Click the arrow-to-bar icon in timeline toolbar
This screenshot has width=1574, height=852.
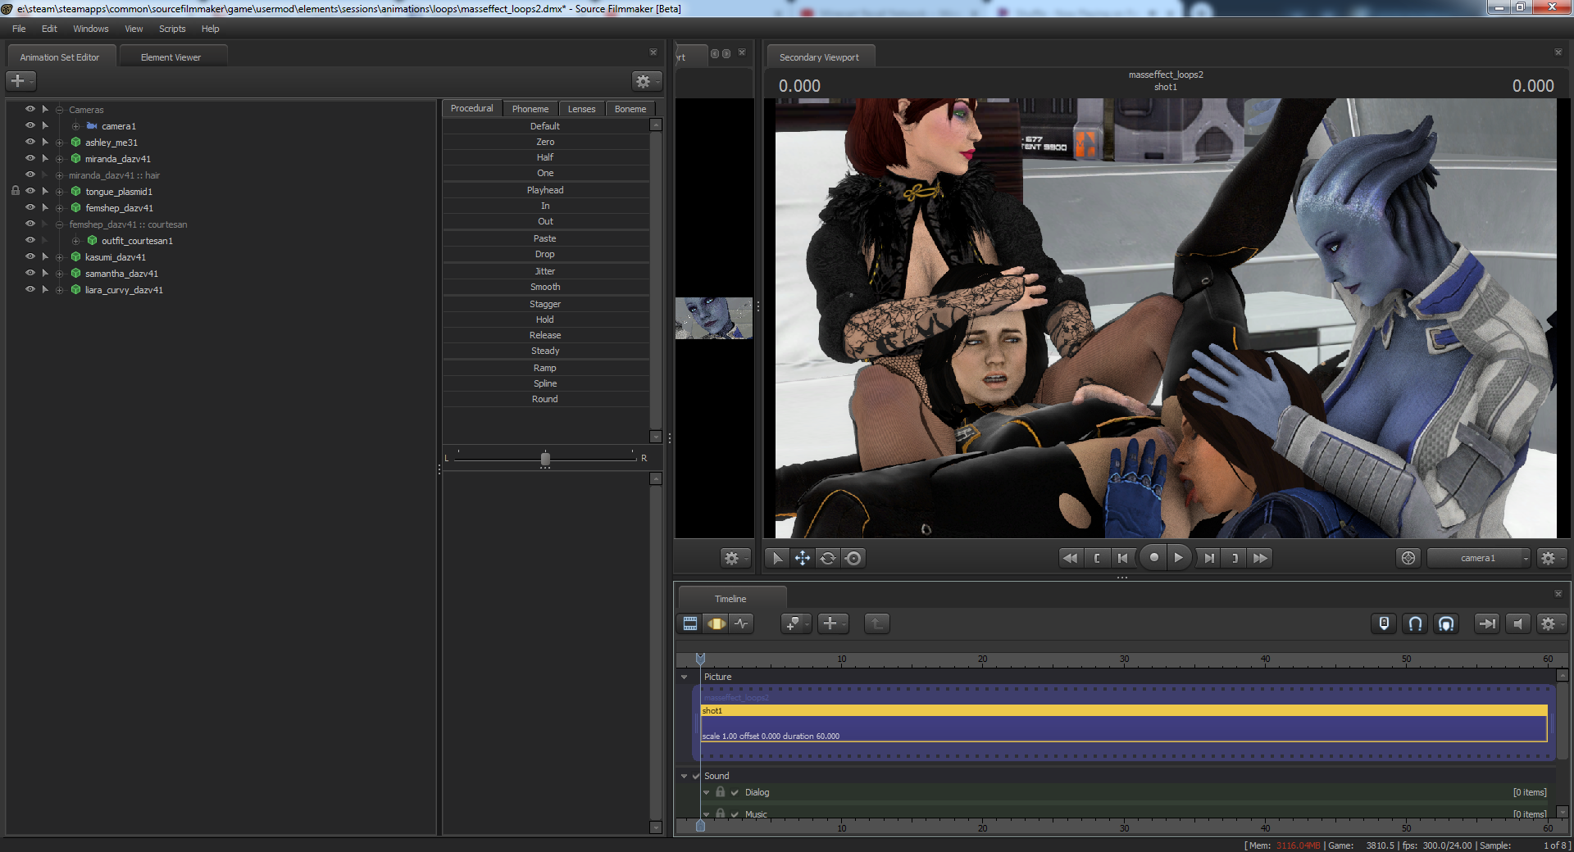coord(1486,623)
